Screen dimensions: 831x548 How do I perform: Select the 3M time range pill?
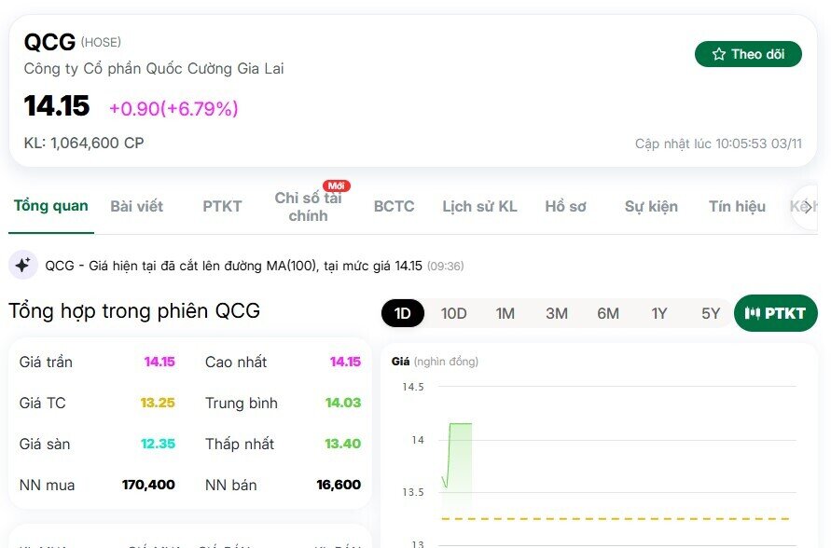click(557, 313)
